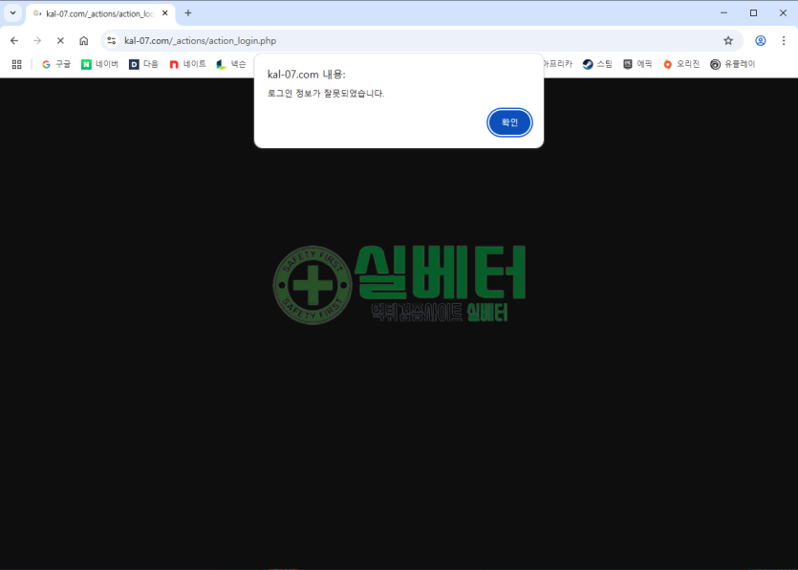Open the 유플레이 bookmark
798x570 pixels.
click(x=732, y=64)
